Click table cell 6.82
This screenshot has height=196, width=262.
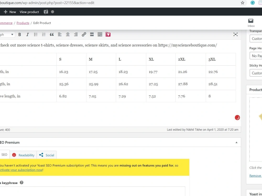tap(71, 96)
